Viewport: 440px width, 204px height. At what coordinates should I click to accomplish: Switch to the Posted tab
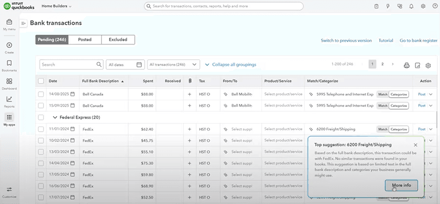(x=85, y=40)
